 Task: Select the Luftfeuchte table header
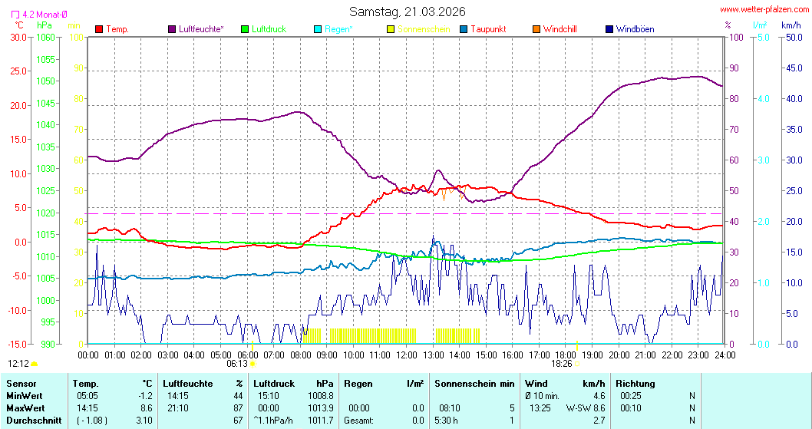coord(188,383)
